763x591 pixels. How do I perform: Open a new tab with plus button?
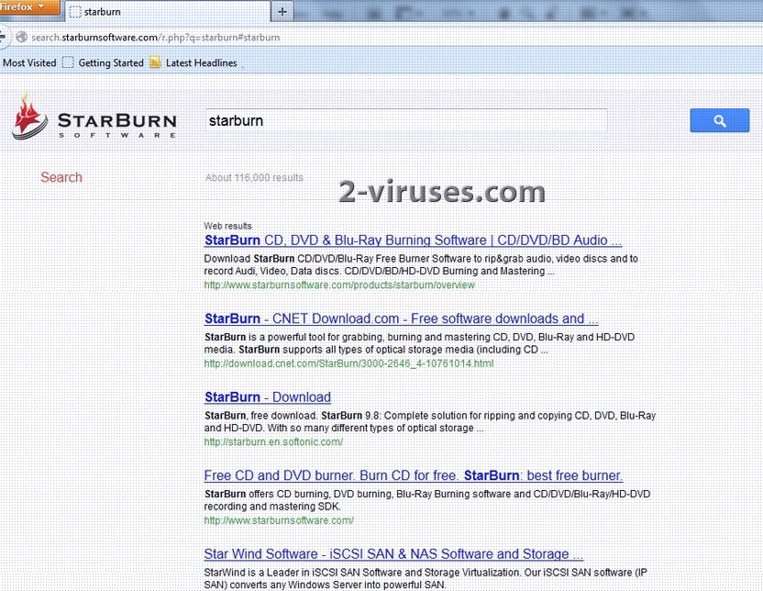282,12
